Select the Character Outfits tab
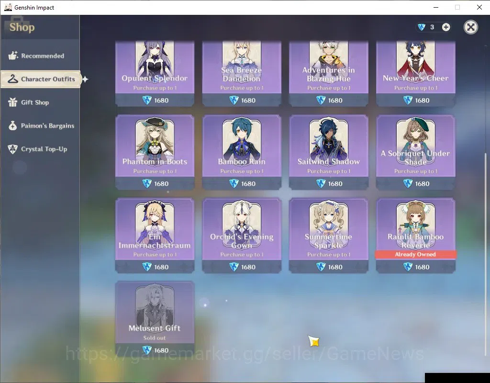 41,79
